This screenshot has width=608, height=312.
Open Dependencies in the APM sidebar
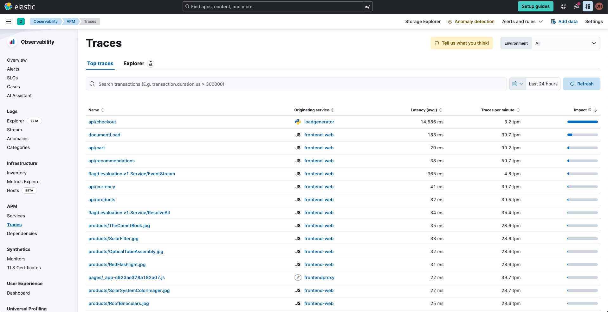pyautogui.click(x=22, y=234)
